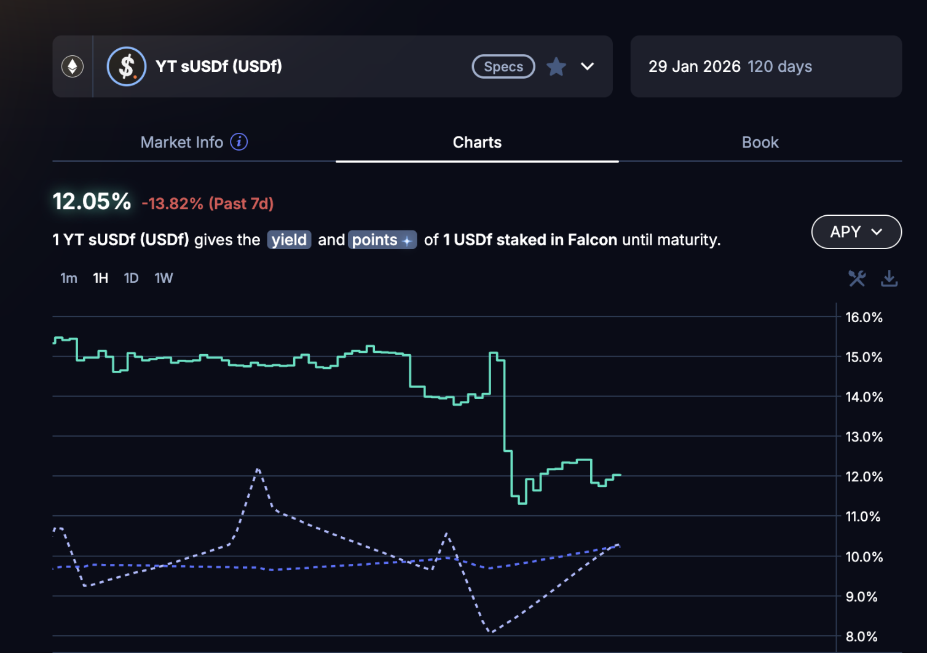Image resolution: width=927 pixels, height=653 pixels.
Task: Click the Ethereum network icon
Action: click(73, 66)
